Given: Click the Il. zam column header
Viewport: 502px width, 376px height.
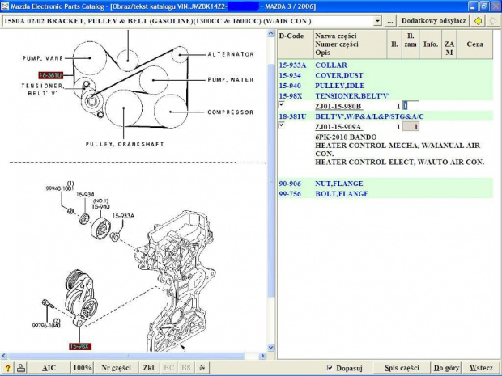Looking at the screenshot, I should 411,44.
